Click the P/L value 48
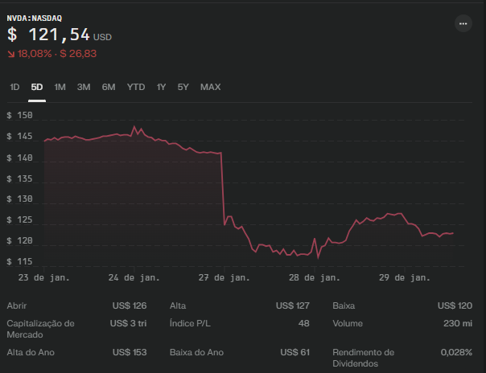The image size is (486, 373). point(304,323)
